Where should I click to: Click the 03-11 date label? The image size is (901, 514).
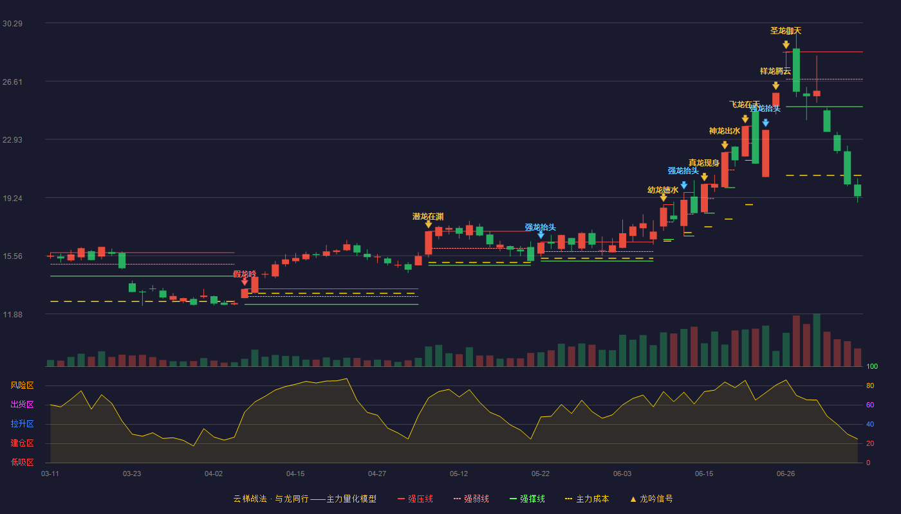50,474
